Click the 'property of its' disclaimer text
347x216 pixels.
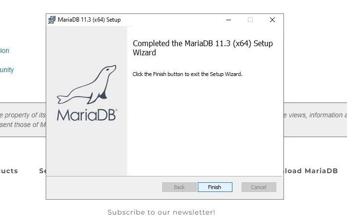click(x=23, y=115)
